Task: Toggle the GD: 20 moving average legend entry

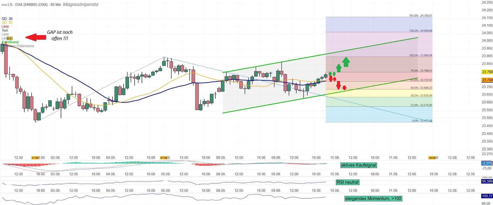Action: click(7, 22)
